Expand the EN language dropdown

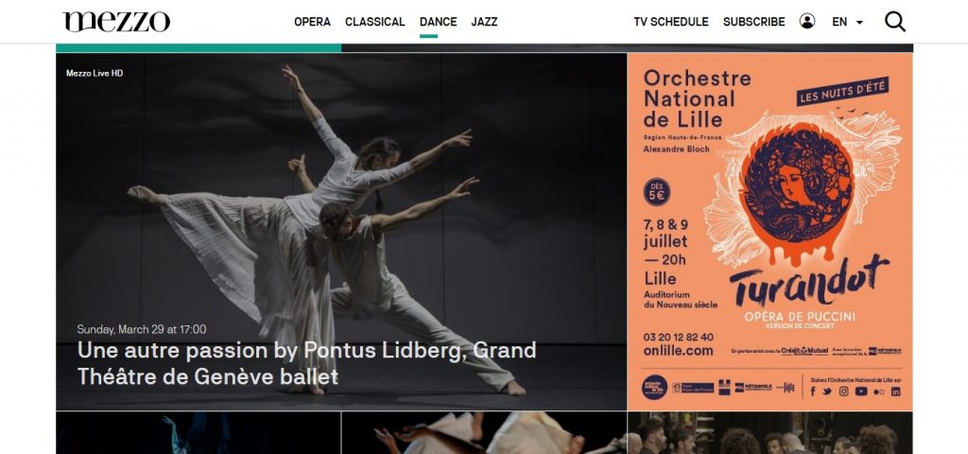(x=847, y=22)
